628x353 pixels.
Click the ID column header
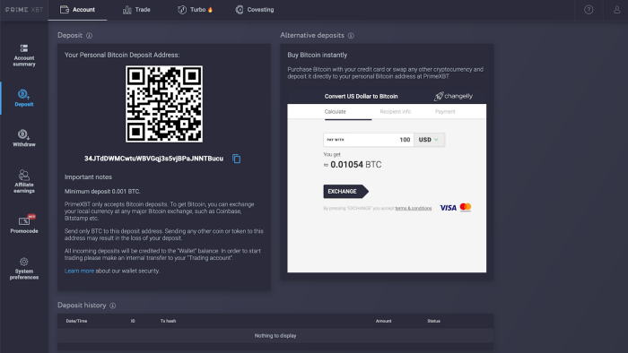coord(133,321)
